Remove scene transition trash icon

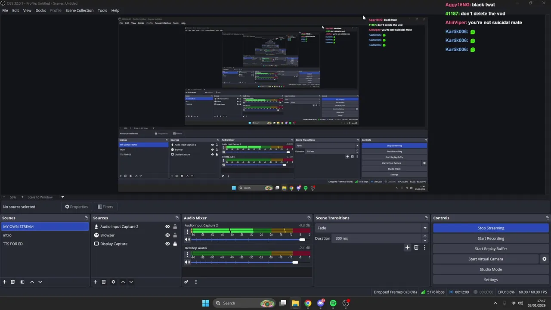point(416,248)
